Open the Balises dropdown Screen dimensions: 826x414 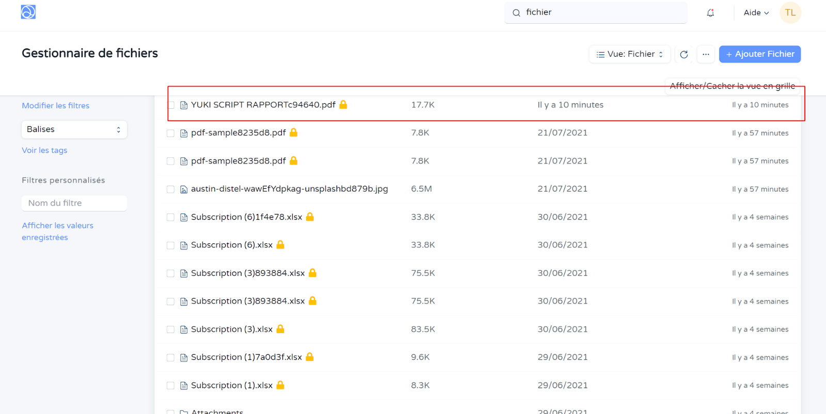[x=74, y=129]
